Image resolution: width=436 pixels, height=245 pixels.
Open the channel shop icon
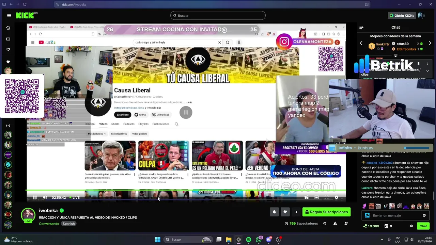coord(386,226)
